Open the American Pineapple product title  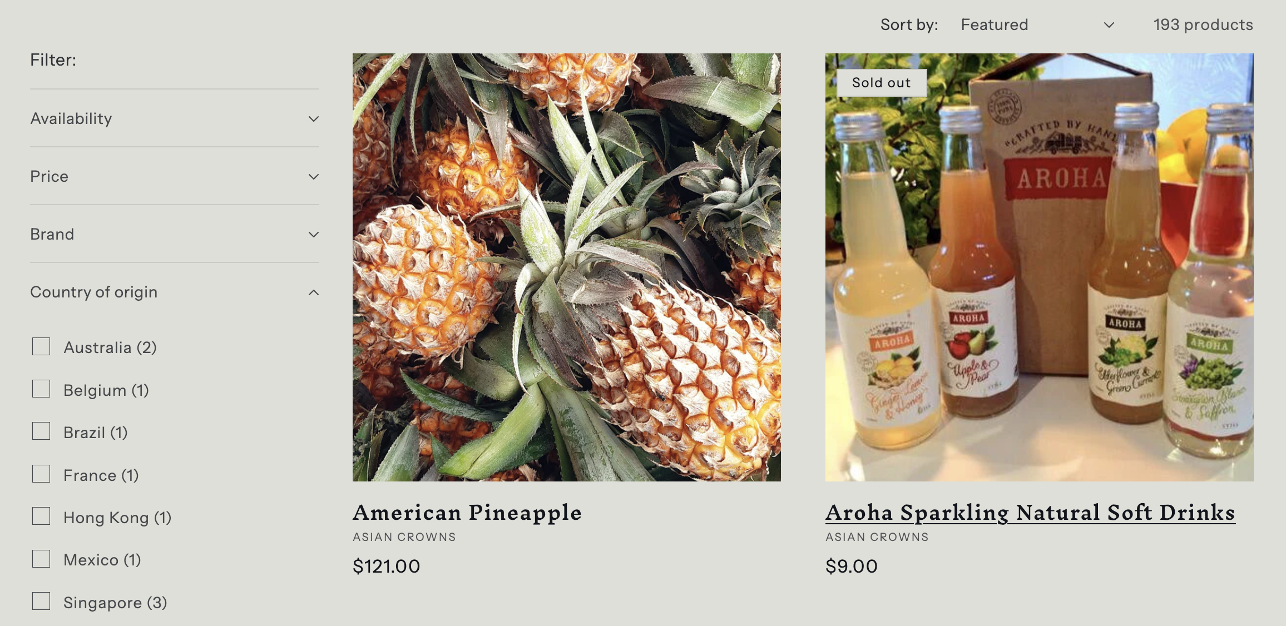click(467, 513)
